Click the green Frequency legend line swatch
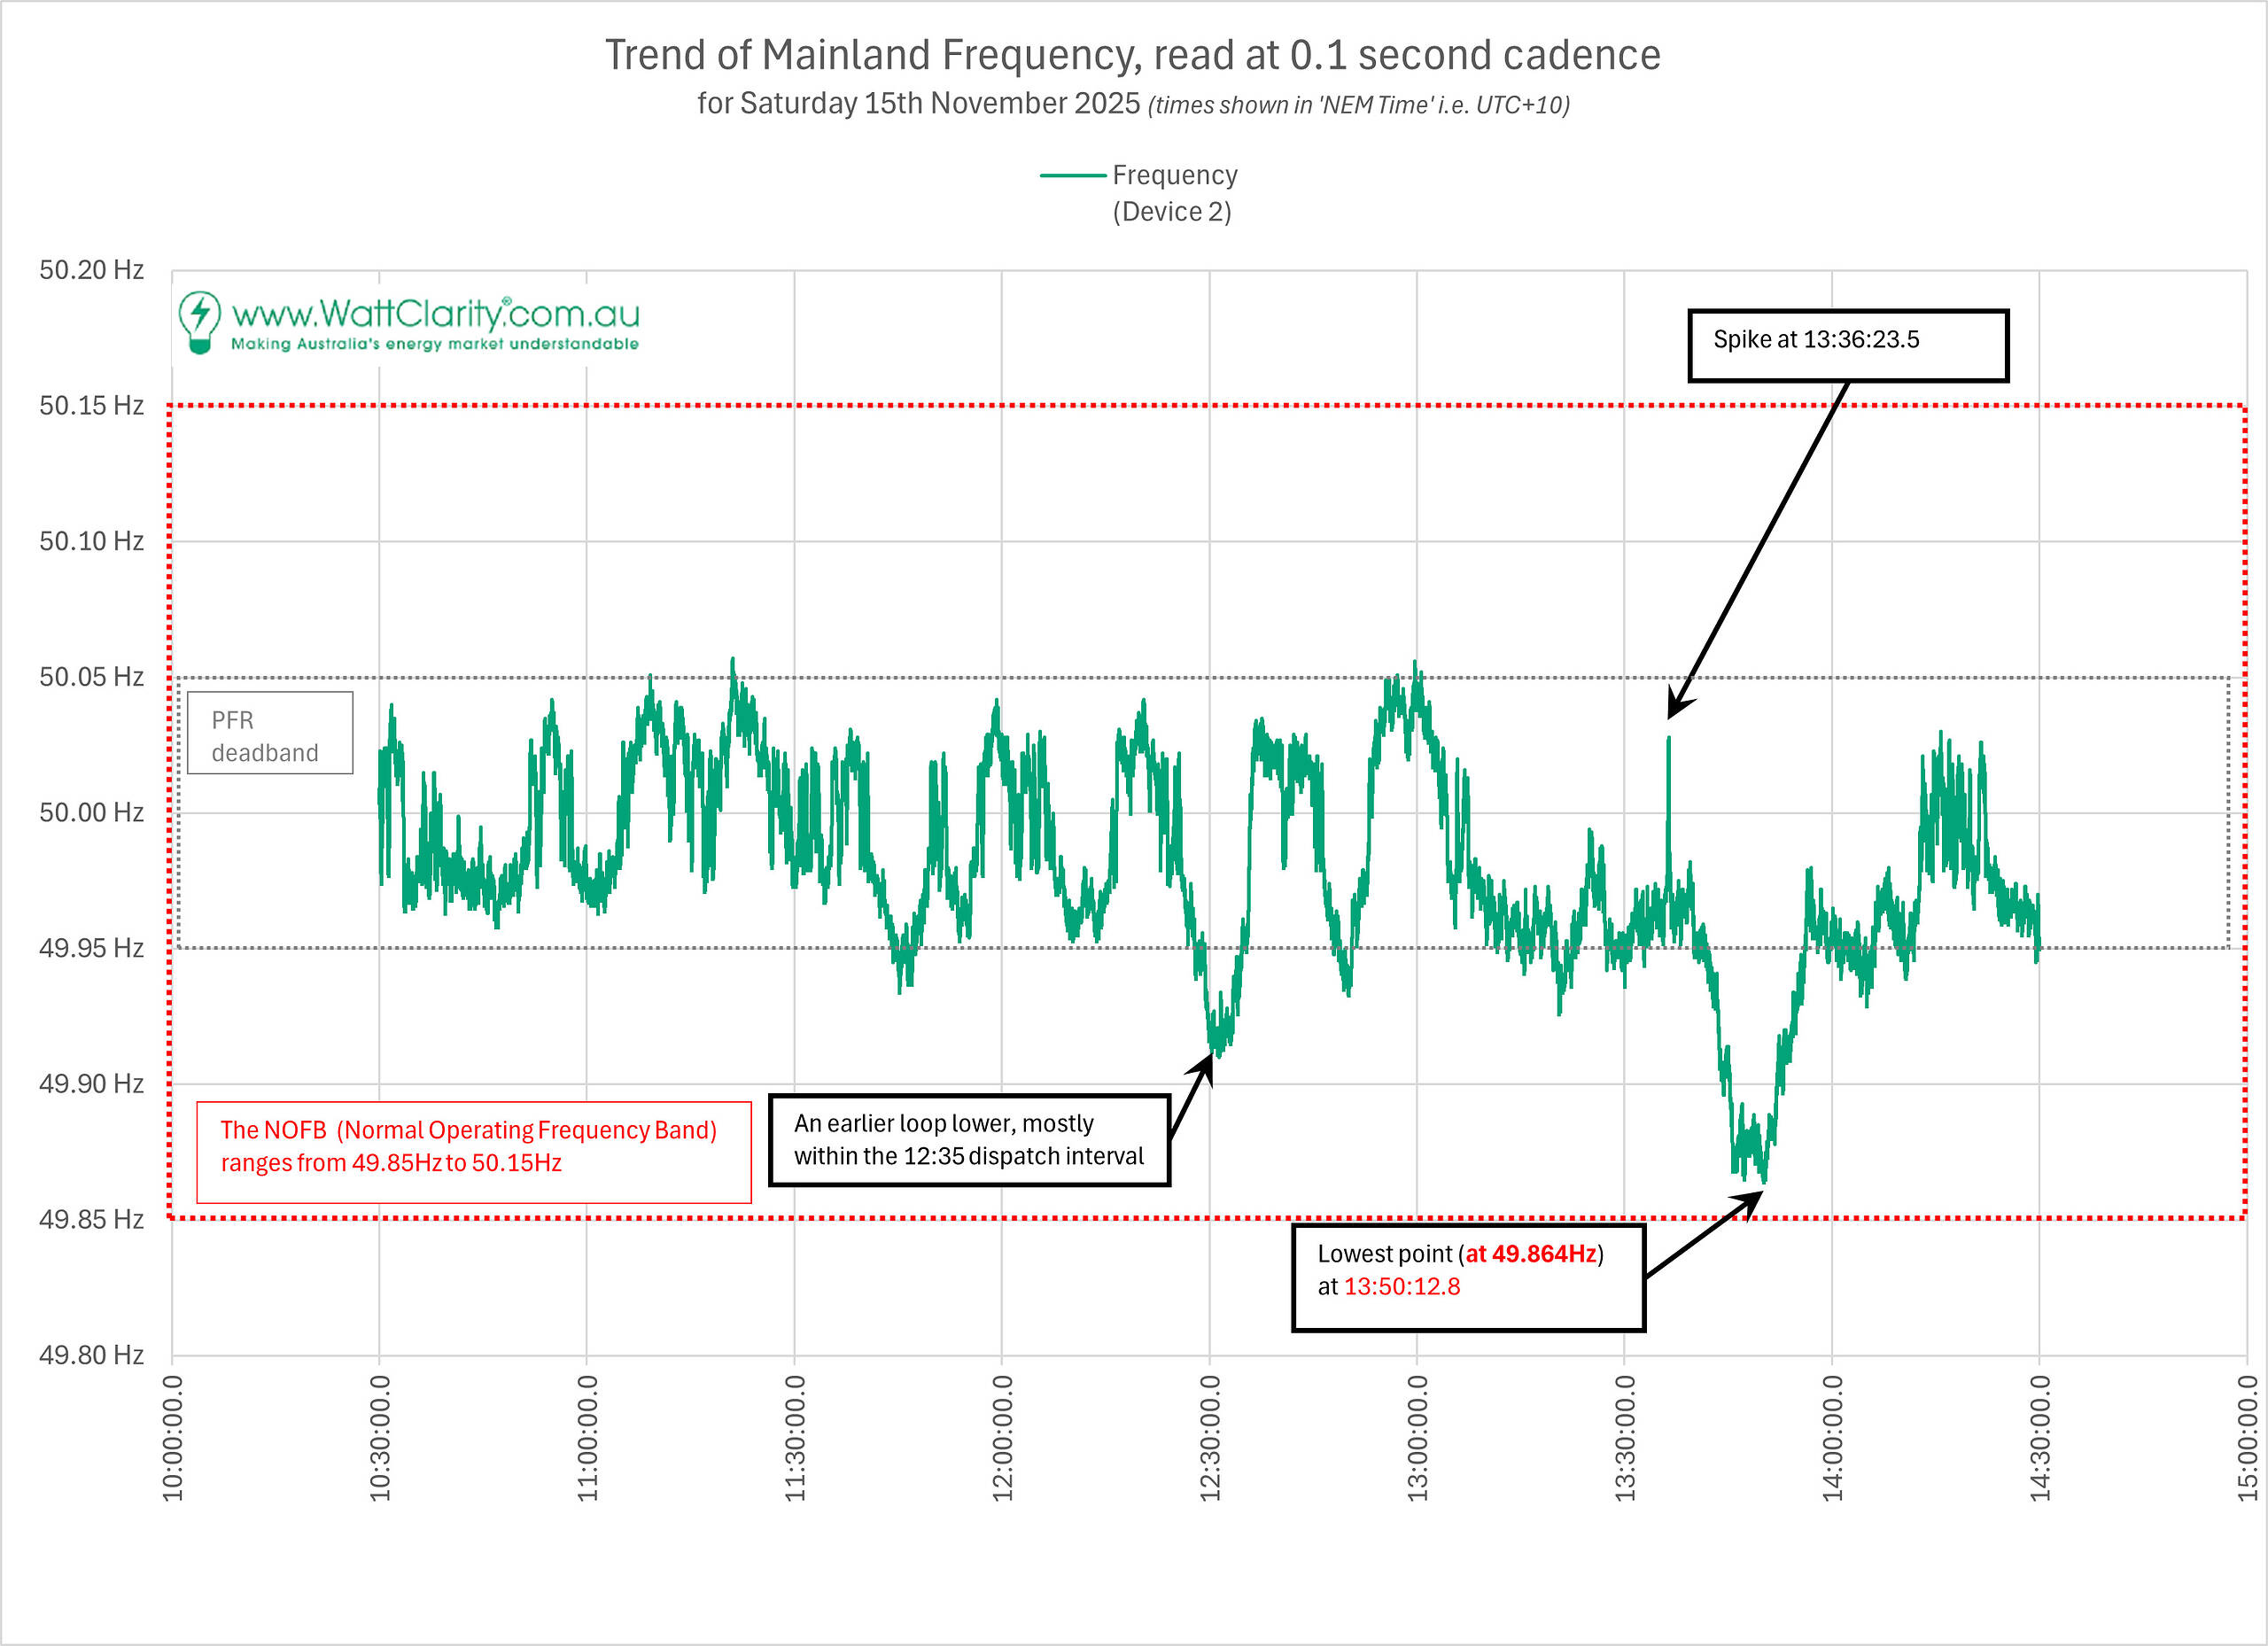 tap(1072, 176)
